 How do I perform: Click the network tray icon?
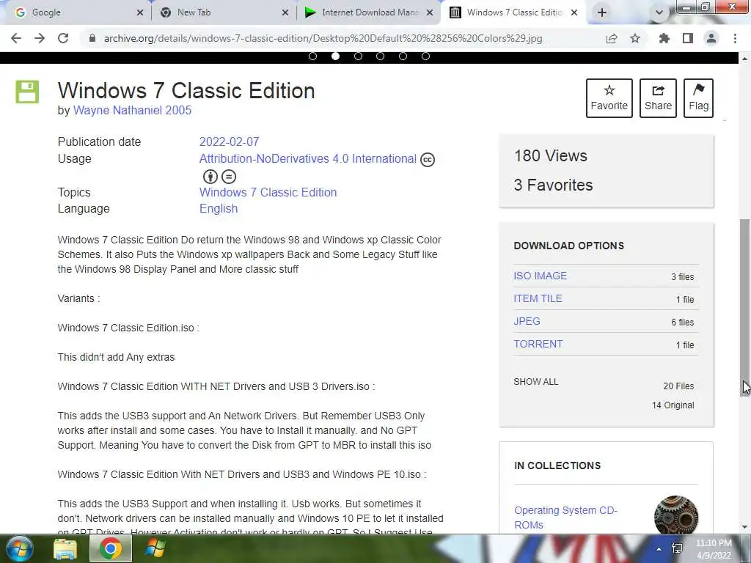[x=677, y=548]
